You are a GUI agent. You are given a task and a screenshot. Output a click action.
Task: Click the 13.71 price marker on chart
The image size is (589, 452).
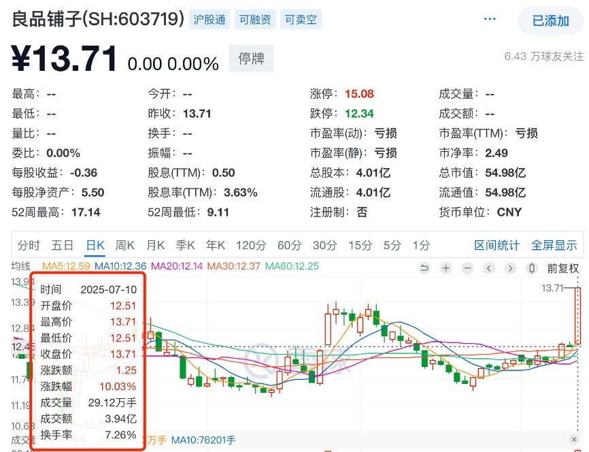pos(552,288)
